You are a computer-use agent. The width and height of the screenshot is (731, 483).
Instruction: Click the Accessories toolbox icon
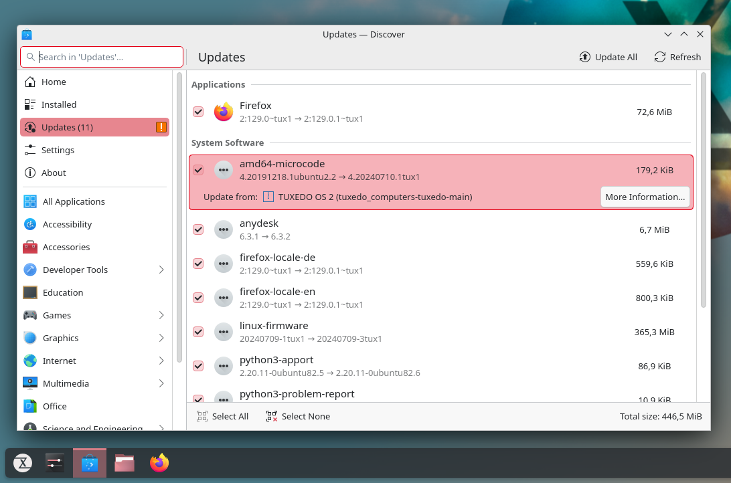[30, 247]
